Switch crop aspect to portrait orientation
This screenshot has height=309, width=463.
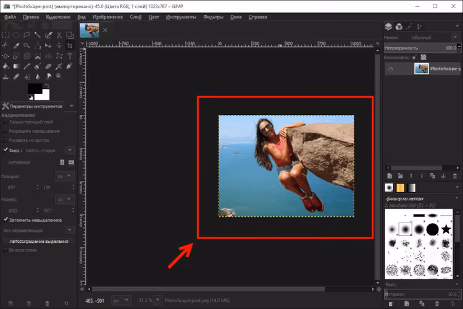[x=62, y=163]
